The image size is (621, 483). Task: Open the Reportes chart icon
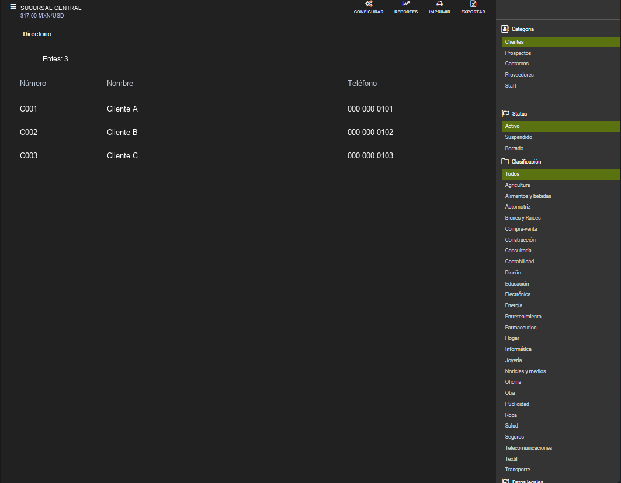tap(406, 4)
